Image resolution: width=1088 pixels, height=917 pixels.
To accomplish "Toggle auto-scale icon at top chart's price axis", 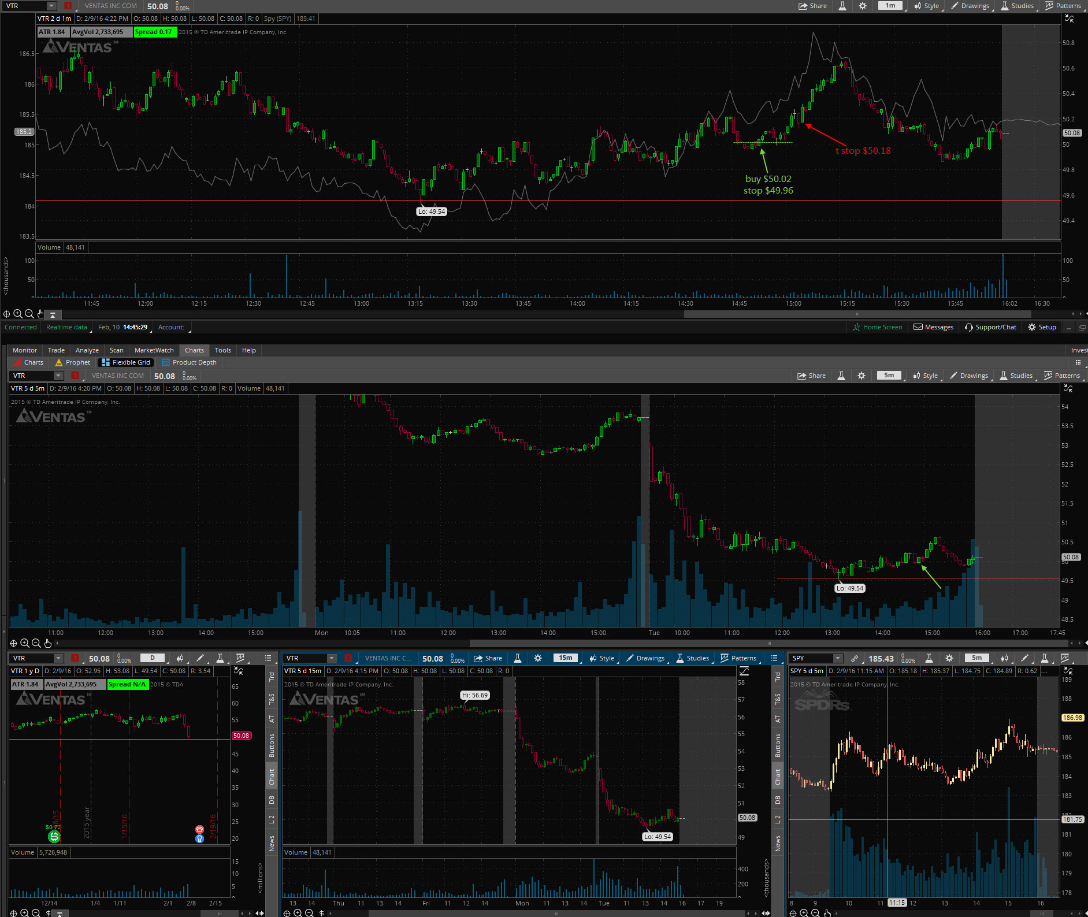I will tap(1070, 19).
